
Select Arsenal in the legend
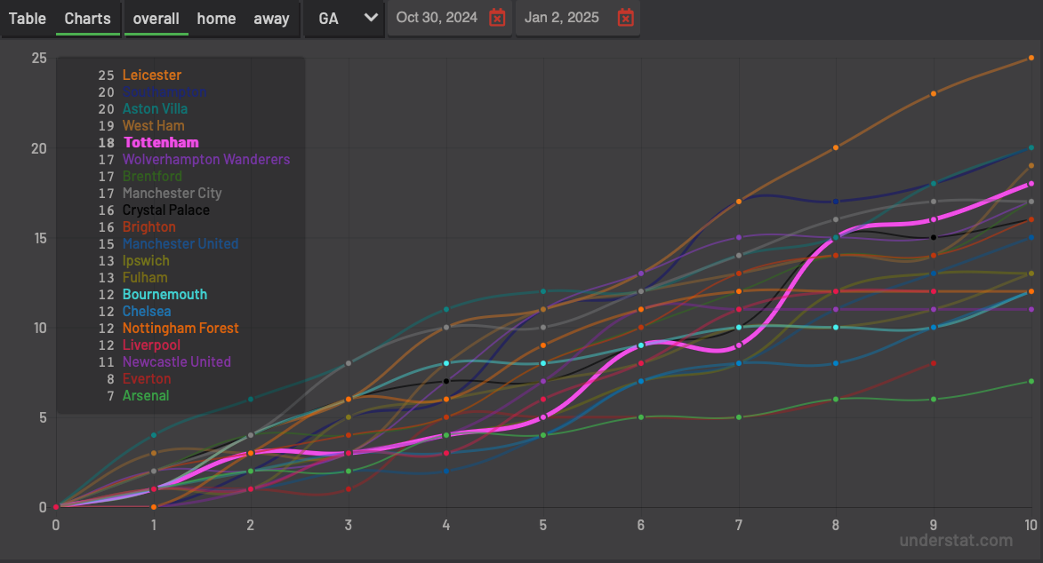[146, 395]
